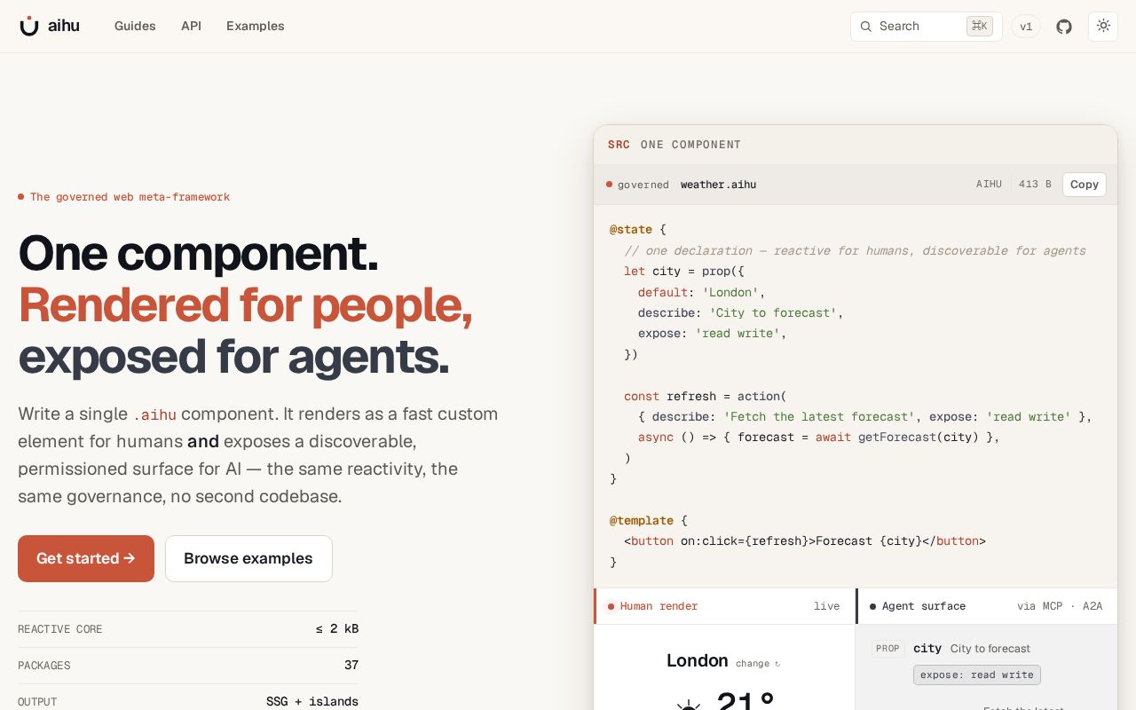Click the '@template {' code line
Image resolution: width=1136 pixels, height=710 pixels.
point(648,521)
